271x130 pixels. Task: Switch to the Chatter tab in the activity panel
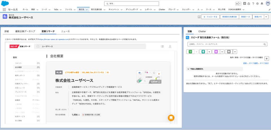pos(202,31)
